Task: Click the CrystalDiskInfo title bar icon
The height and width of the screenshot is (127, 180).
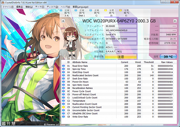Action: (3, 3)
